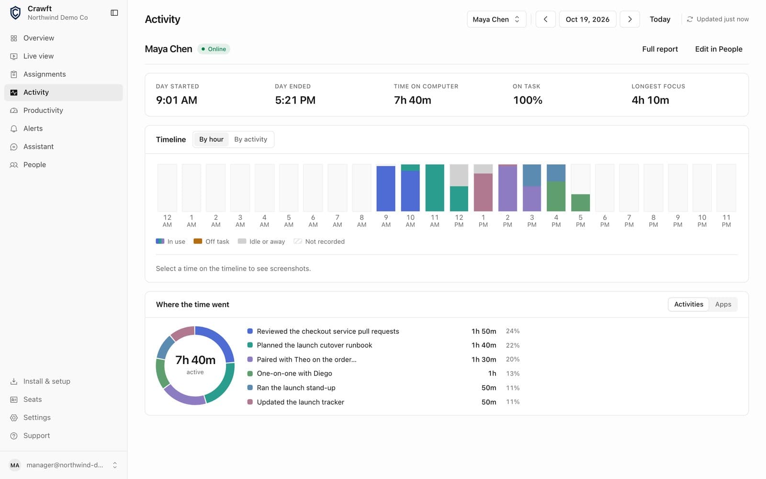Click the MA account avatar

(15, 465)
